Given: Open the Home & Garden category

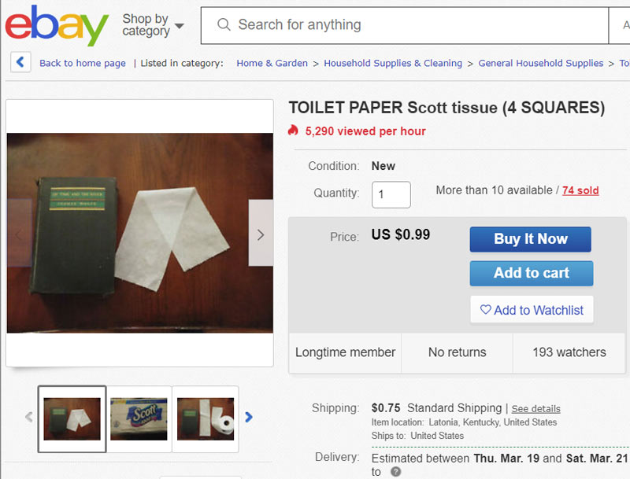Looking at the screenshot, I should 272,62.
